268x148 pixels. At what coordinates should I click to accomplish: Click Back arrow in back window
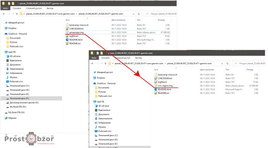[4, 14]
